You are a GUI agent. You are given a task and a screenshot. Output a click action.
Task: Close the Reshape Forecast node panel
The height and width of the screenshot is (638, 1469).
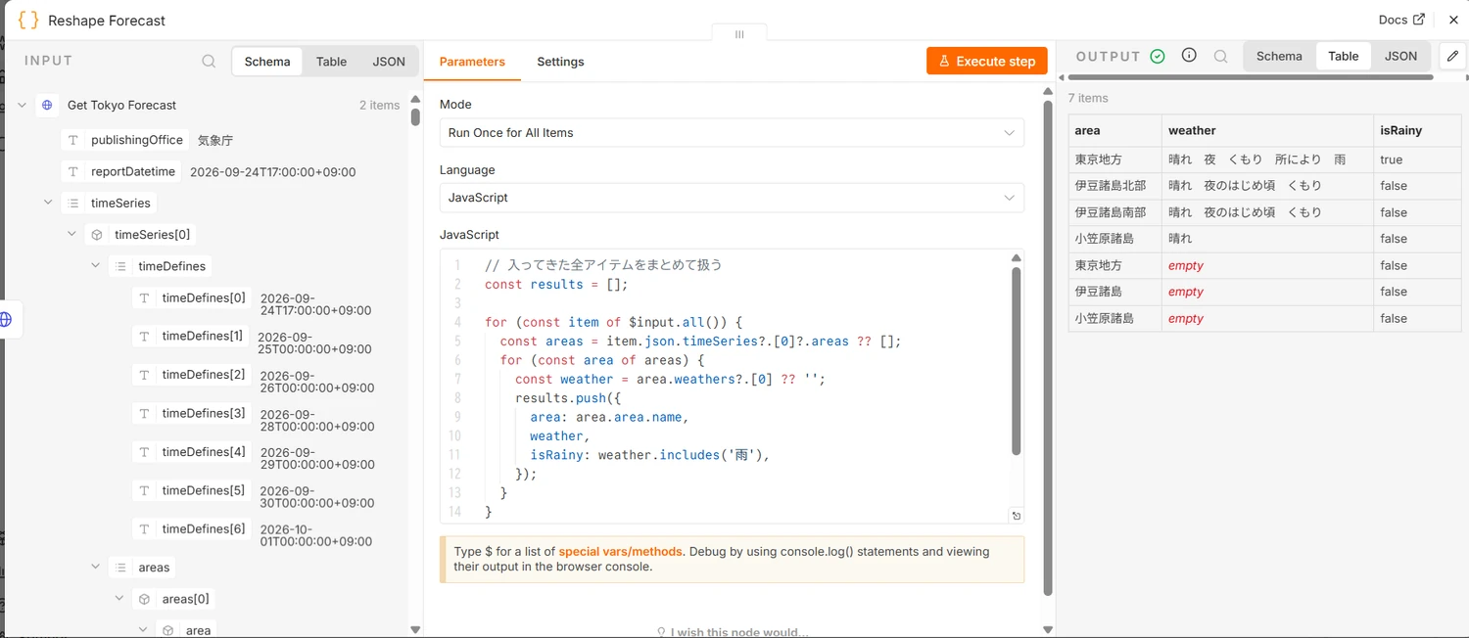(1452, 20)
